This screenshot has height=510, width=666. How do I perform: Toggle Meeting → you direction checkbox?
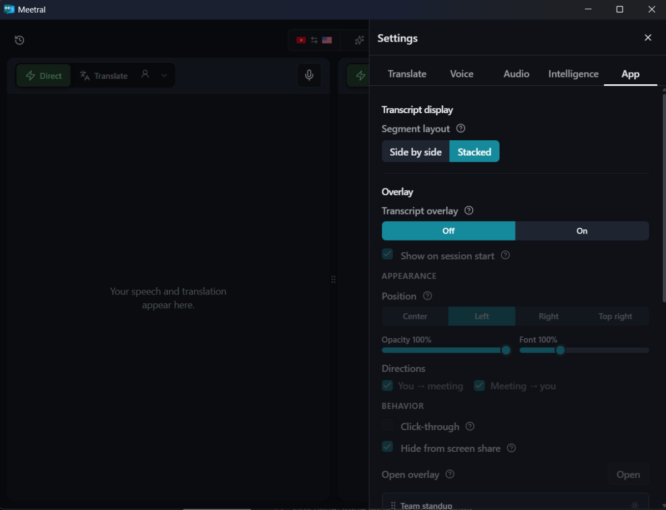(480, 385)
